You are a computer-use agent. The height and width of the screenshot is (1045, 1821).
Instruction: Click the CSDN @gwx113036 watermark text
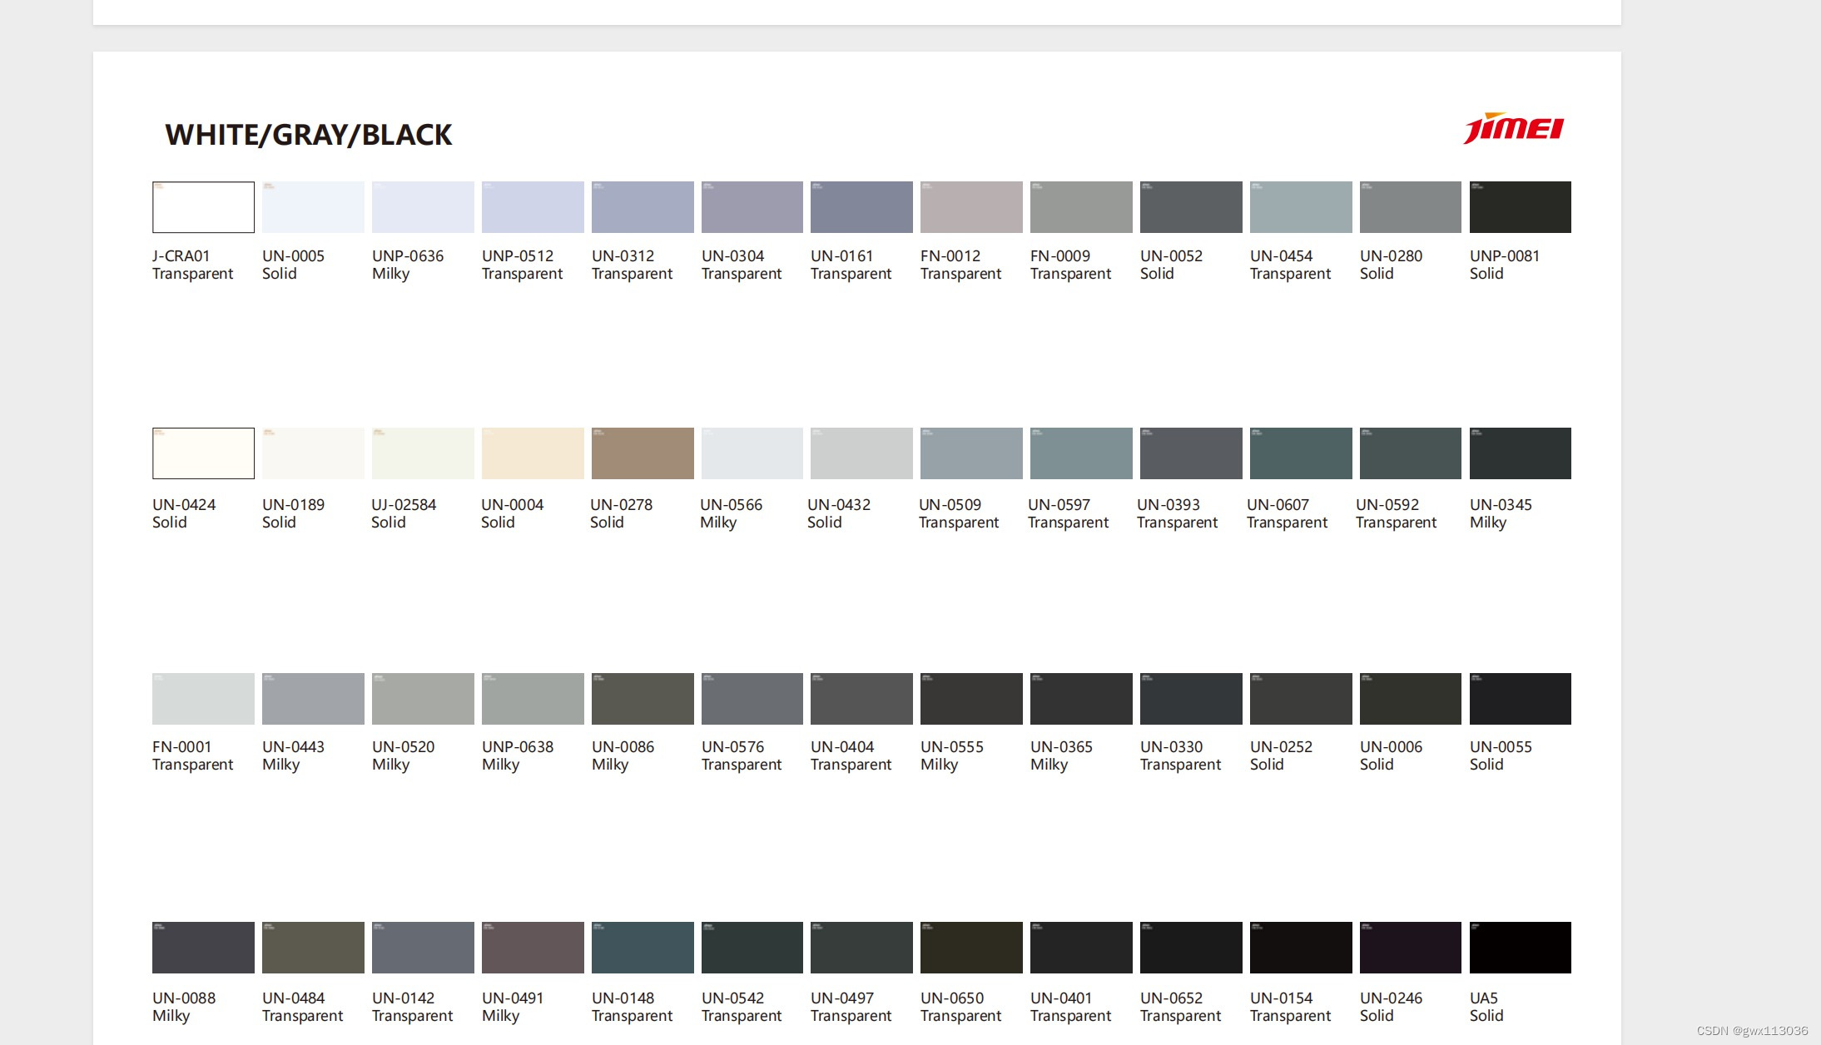pyautogui.click(x=1752, y=1030)
